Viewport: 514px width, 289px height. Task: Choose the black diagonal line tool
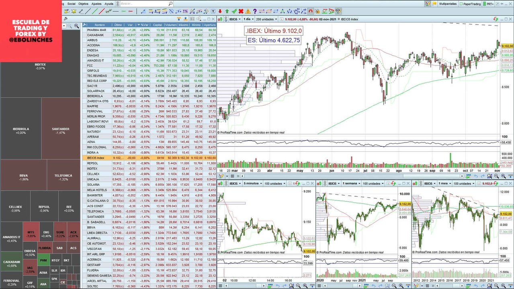[x=88, y=11]
